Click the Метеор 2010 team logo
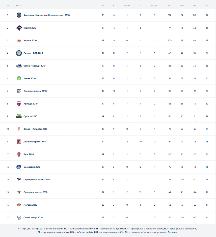Image resolution: width=216 pixels, height=237 pixels. pos(19,205)
